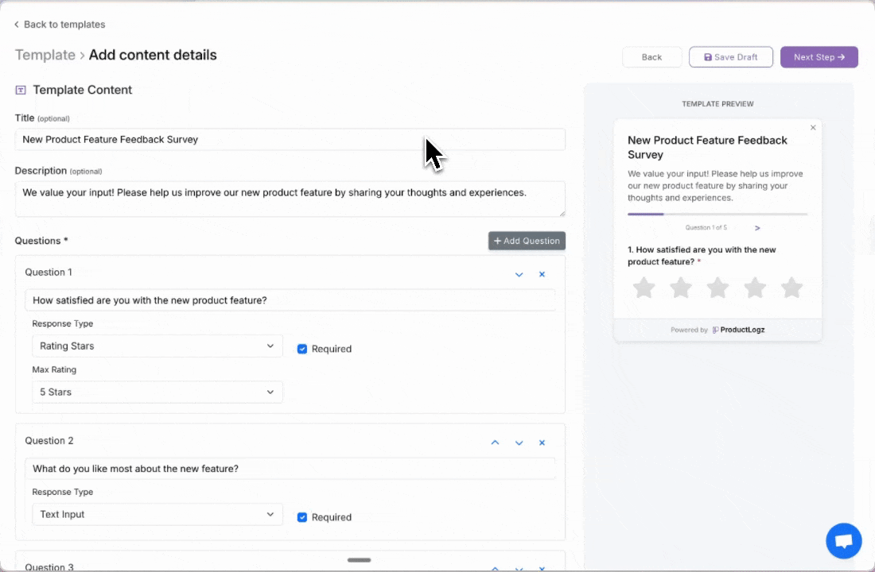Open the chat support bubble
875x572 pixels.
843,540
